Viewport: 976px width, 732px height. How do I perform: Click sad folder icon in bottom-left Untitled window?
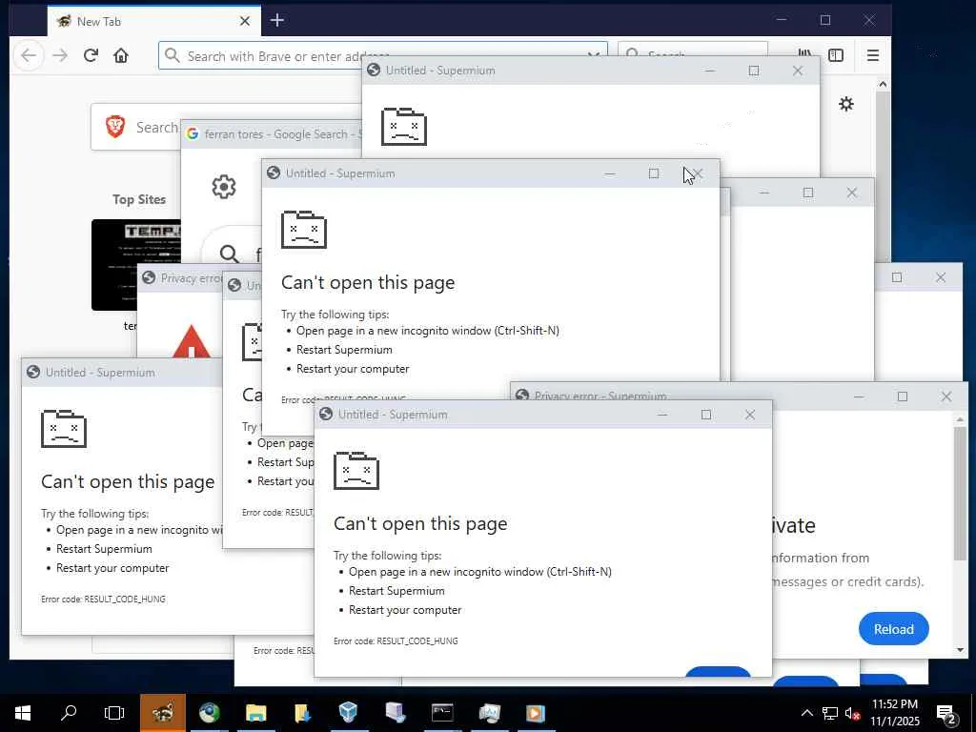[64, 429]
